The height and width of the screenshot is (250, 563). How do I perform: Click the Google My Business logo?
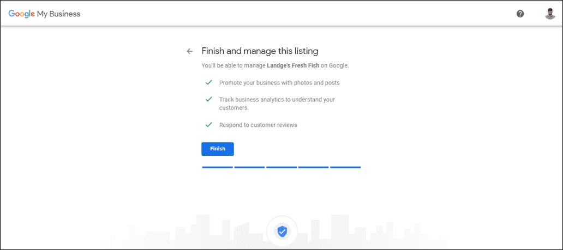[x=44, y=14]
